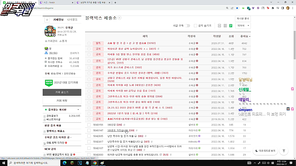Switch to the Twitch browser tab

coord(56,3)
